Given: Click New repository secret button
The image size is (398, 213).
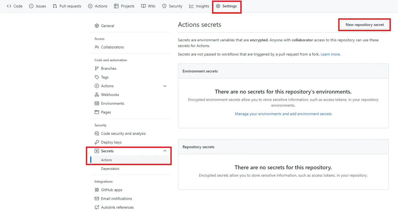Looking at the screenshot, I should [x=365, y=25].
